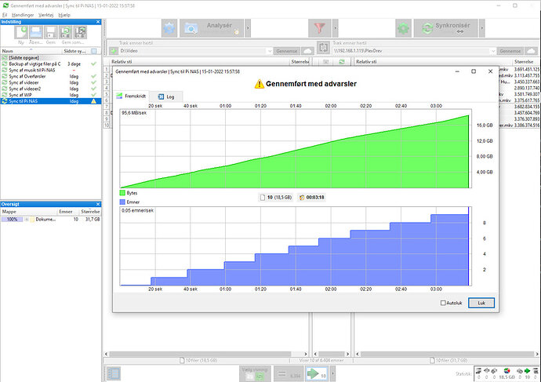Viewport: 541px width, 382px height.
Task: Start comparison with Analysér button
Action: click(x=212, y=28)
